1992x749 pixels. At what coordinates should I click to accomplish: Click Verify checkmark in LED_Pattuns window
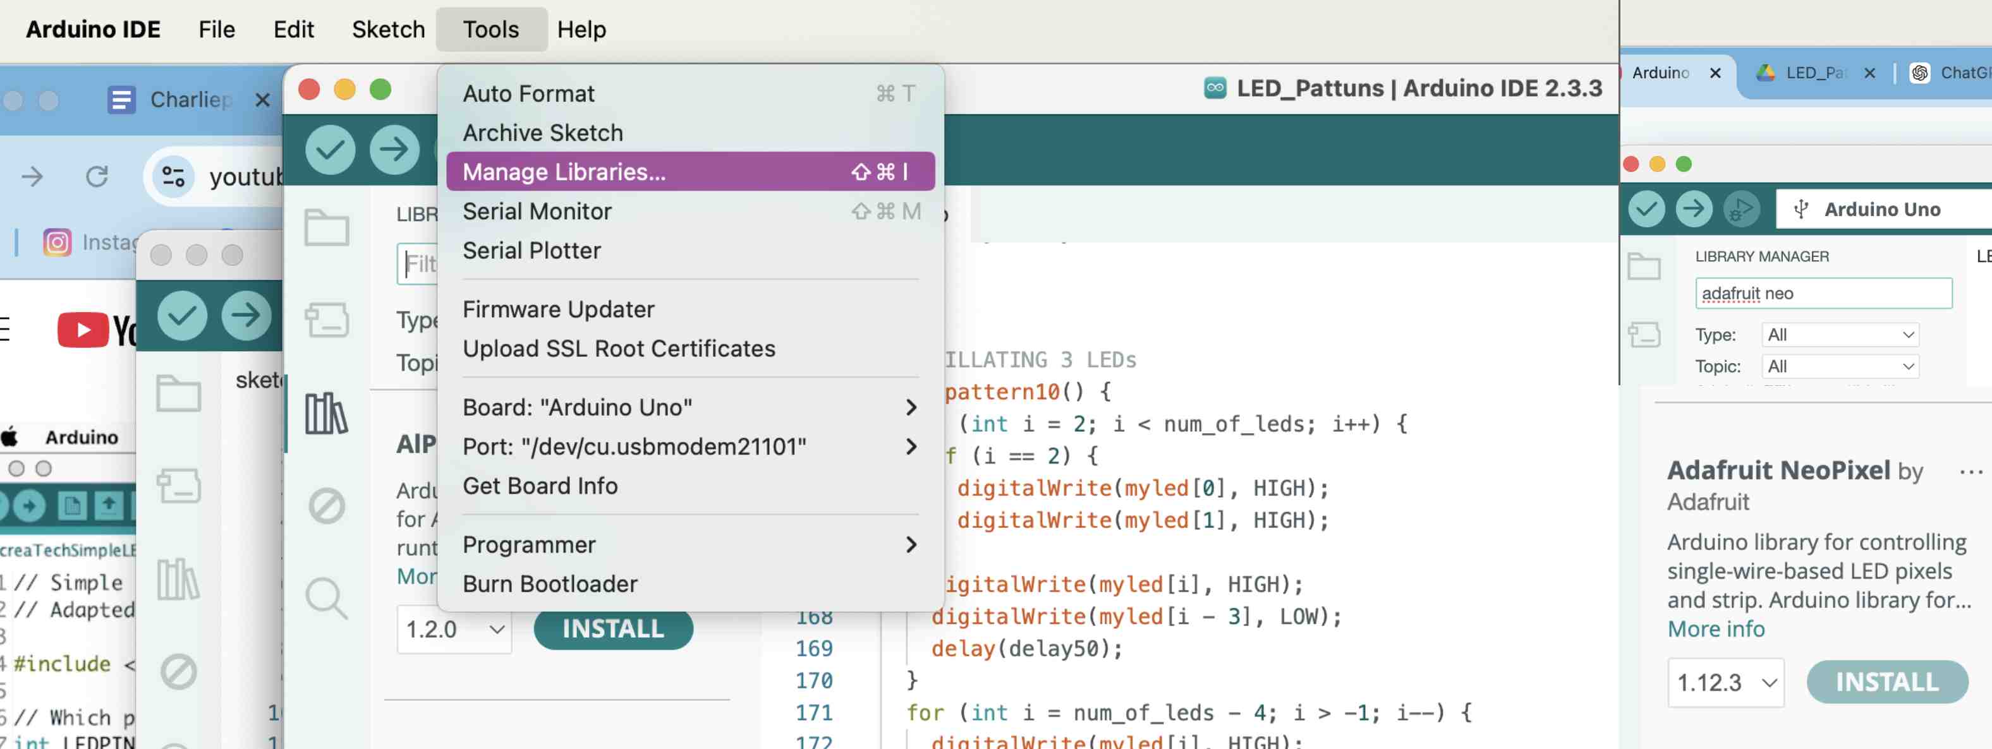click(330, 149)
